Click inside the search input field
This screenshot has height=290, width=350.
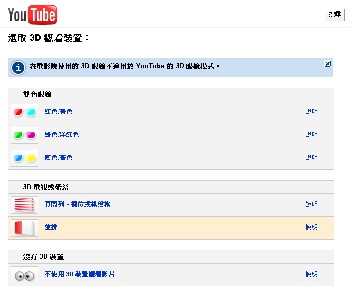197,15
